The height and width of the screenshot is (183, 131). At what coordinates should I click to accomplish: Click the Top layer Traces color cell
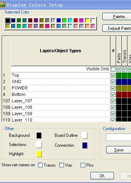[x=124, y=75]
